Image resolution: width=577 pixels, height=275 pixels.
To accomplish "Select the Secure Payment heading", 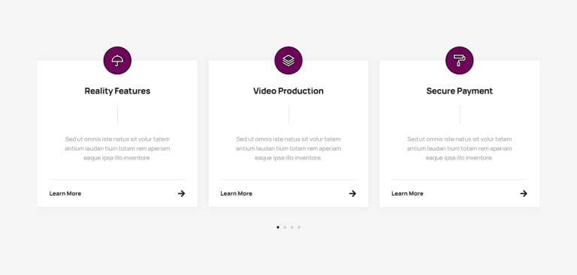I will click(460, 91).
